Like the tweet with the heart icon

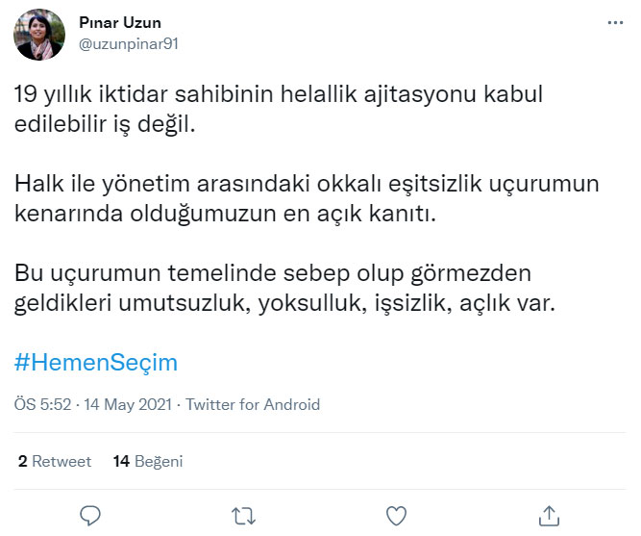396,514
